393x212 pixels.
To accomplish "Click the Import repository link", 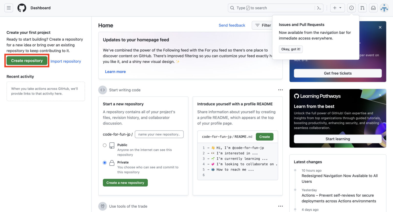I will [x=66, y=61].
